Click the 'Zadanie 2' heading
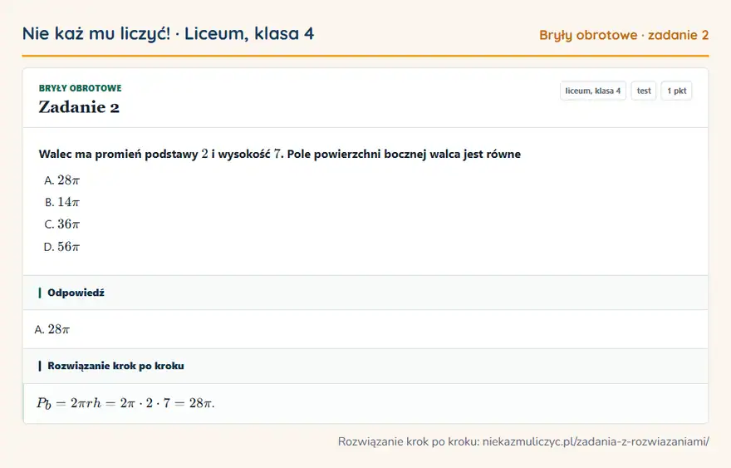 click(x=79, y=107)
